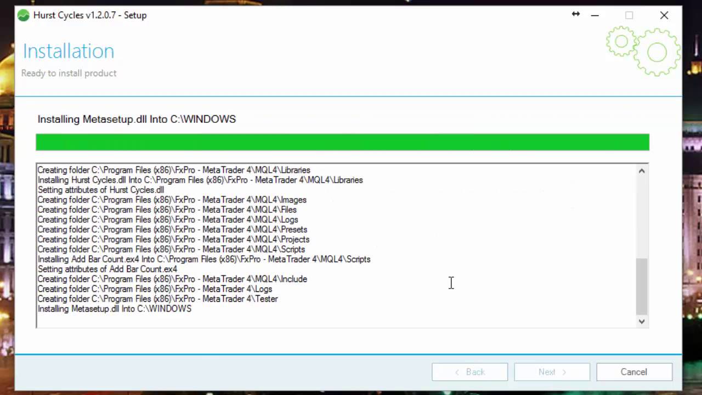
Task: Click the Hurst Cycles green app icon
Action: click(x=23, y=15)
